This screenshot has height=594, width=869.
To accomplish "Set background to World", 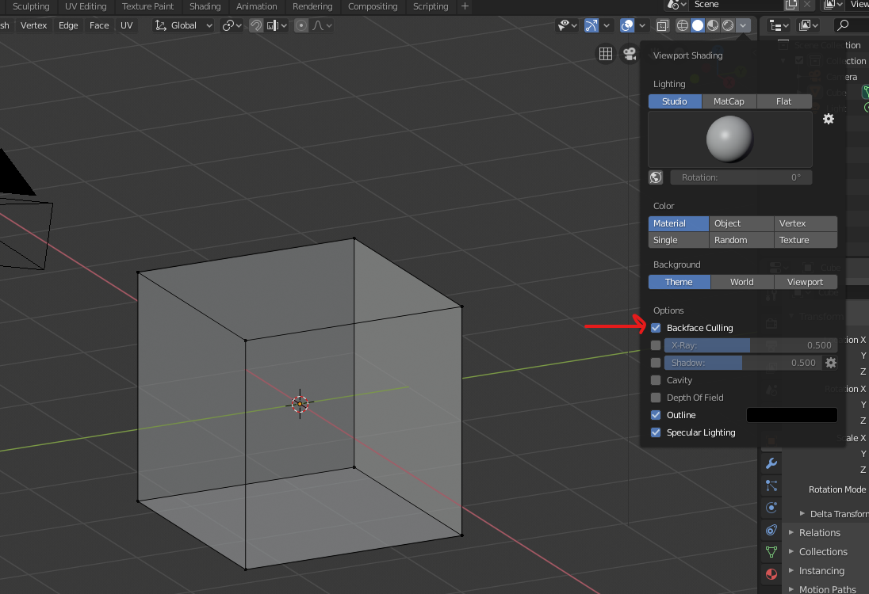I will tap(741, 282).
